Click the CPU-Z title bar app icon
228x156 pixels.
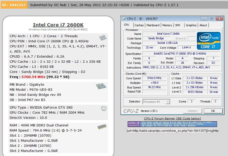point(124,19)
